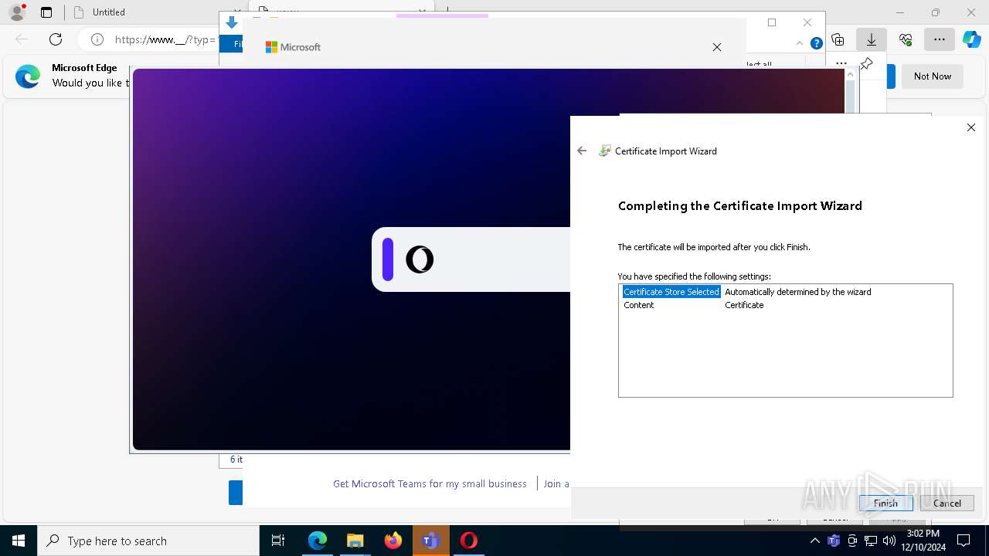This screenshot has height=556, width=989.
Task: Open downloads flyout more options
Action: pos(841,63)
